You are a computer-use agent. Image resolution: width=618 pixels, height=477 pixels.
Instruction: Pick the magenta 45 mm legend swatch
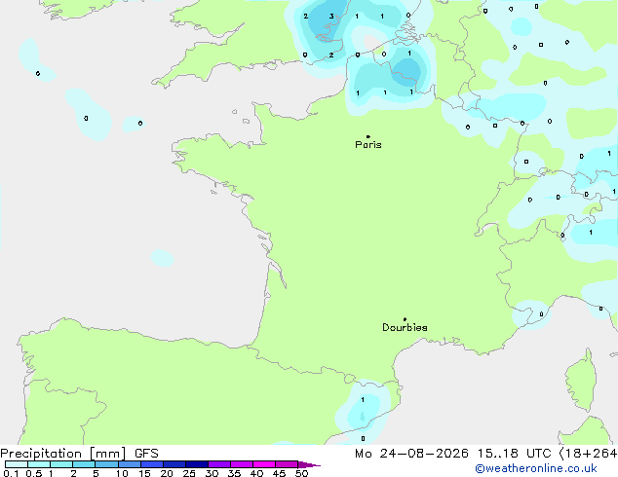click(287, 464)
